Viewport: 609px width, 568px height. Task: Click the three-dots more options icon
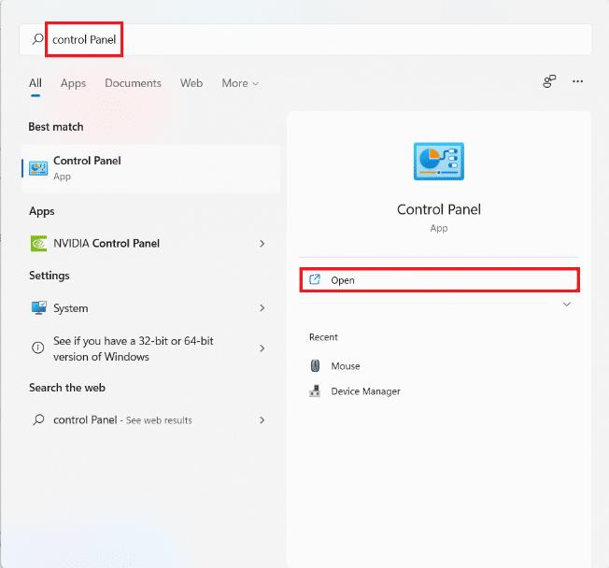578,82
